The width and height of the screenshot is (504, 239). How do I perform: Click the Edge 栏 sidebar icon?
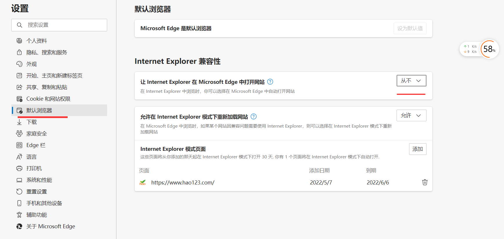[19, 145]
